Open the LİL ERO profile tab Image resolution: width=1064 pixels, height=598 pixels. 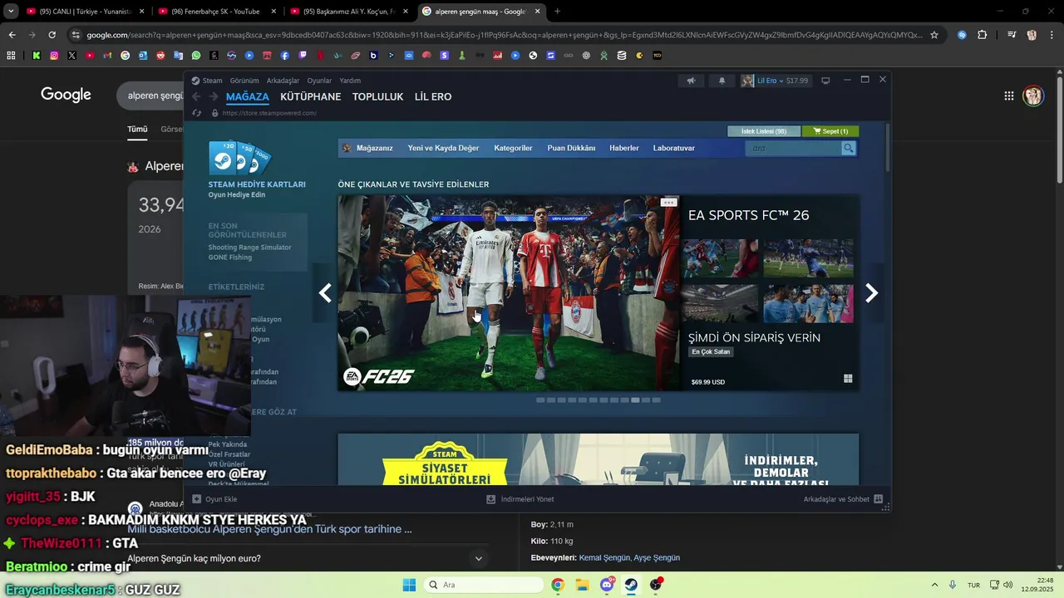[x=433, y=97]
